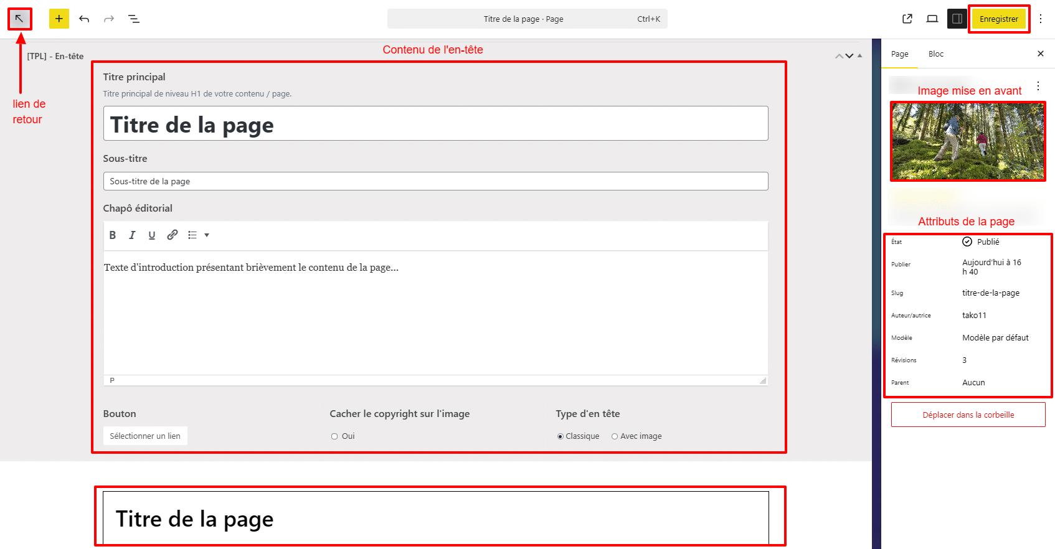Undo the last change

[x=84, y=19]
